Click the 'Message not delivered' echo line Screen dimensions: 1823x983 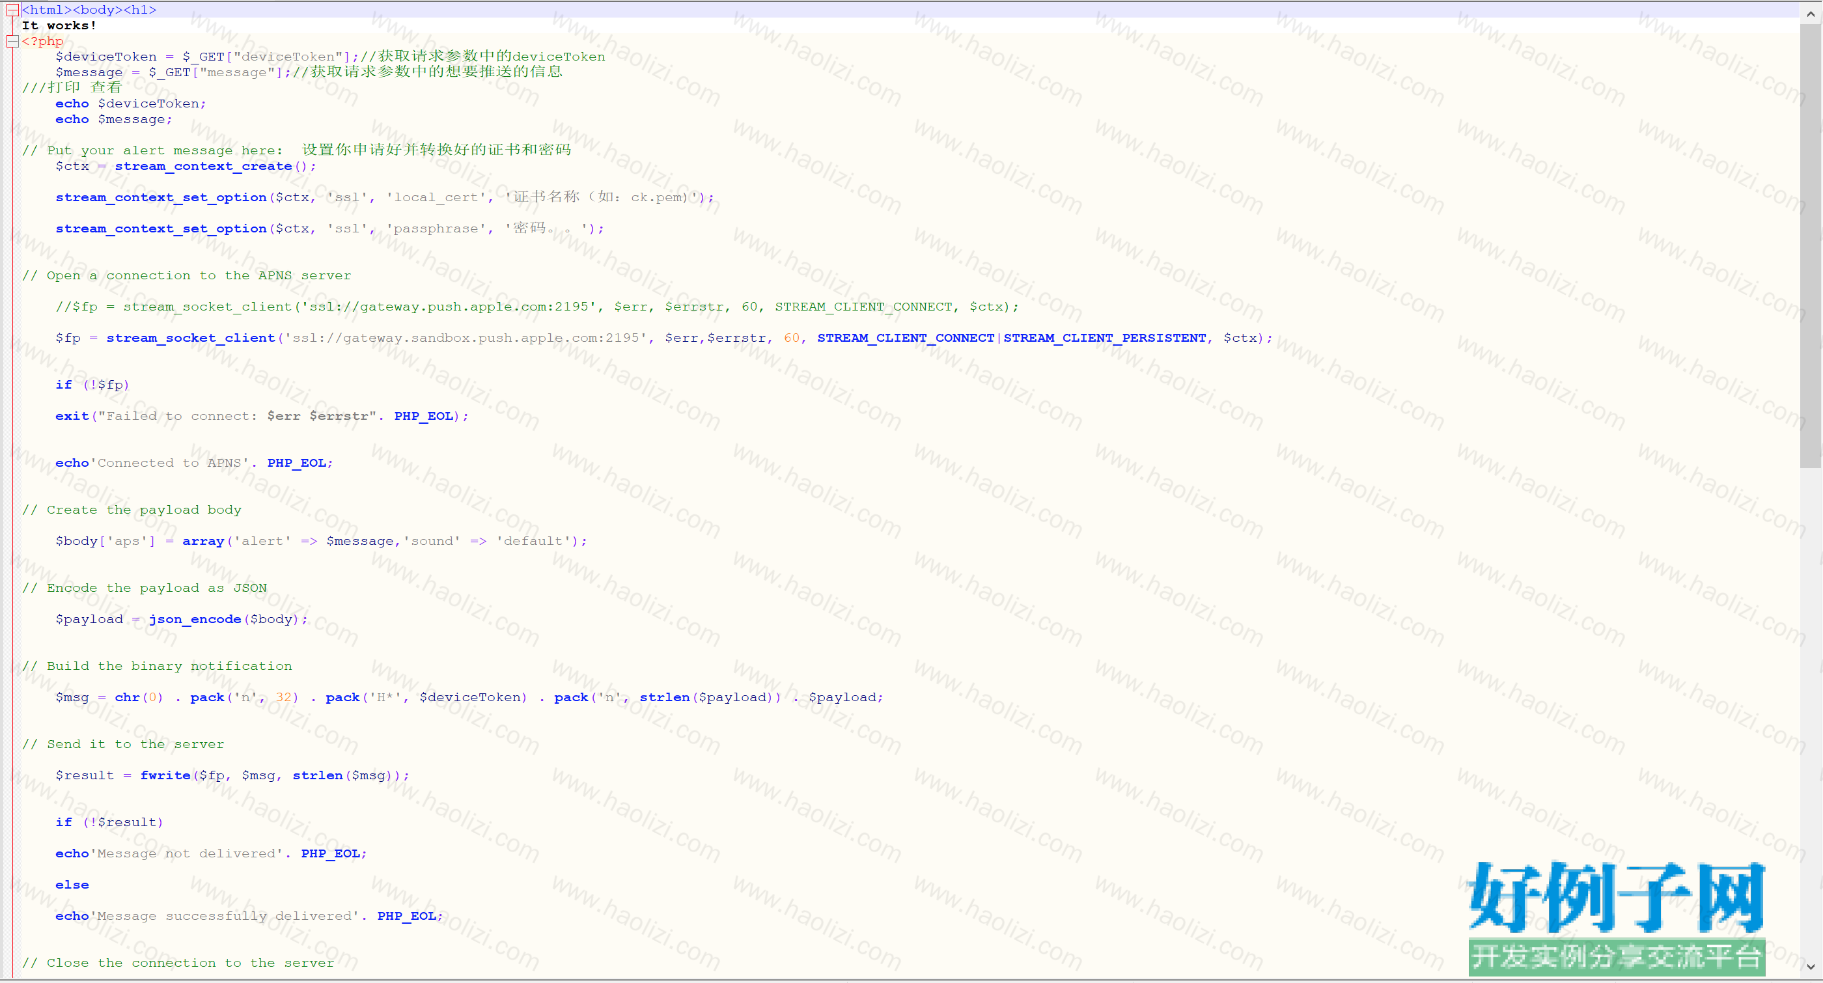(x=211, y=853)
